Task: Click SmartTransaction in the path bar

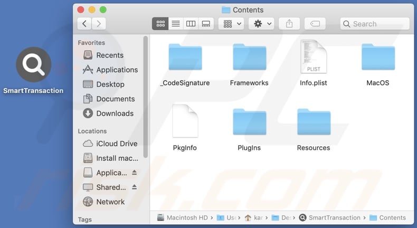Action: point(330,217)
